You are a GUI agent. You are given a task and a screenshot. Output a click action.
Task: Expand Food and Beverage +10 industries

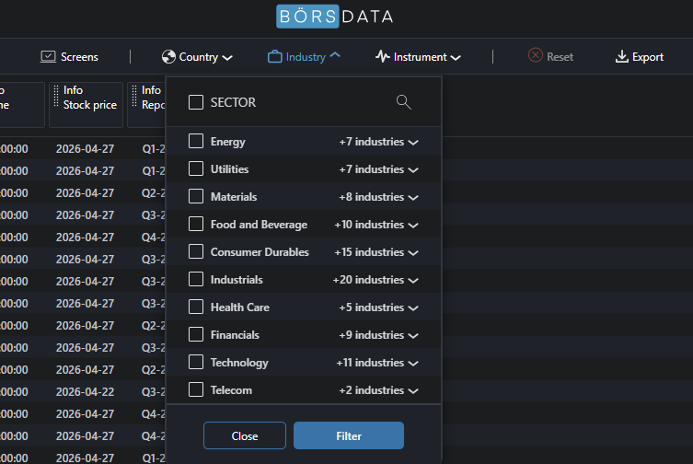pyautogui.click(x=376, y=225)
